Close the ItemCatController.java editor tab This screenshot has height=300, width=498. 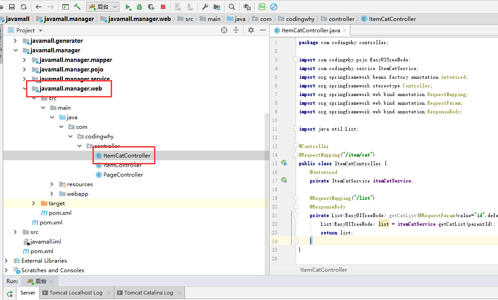(x=345, y=31)
